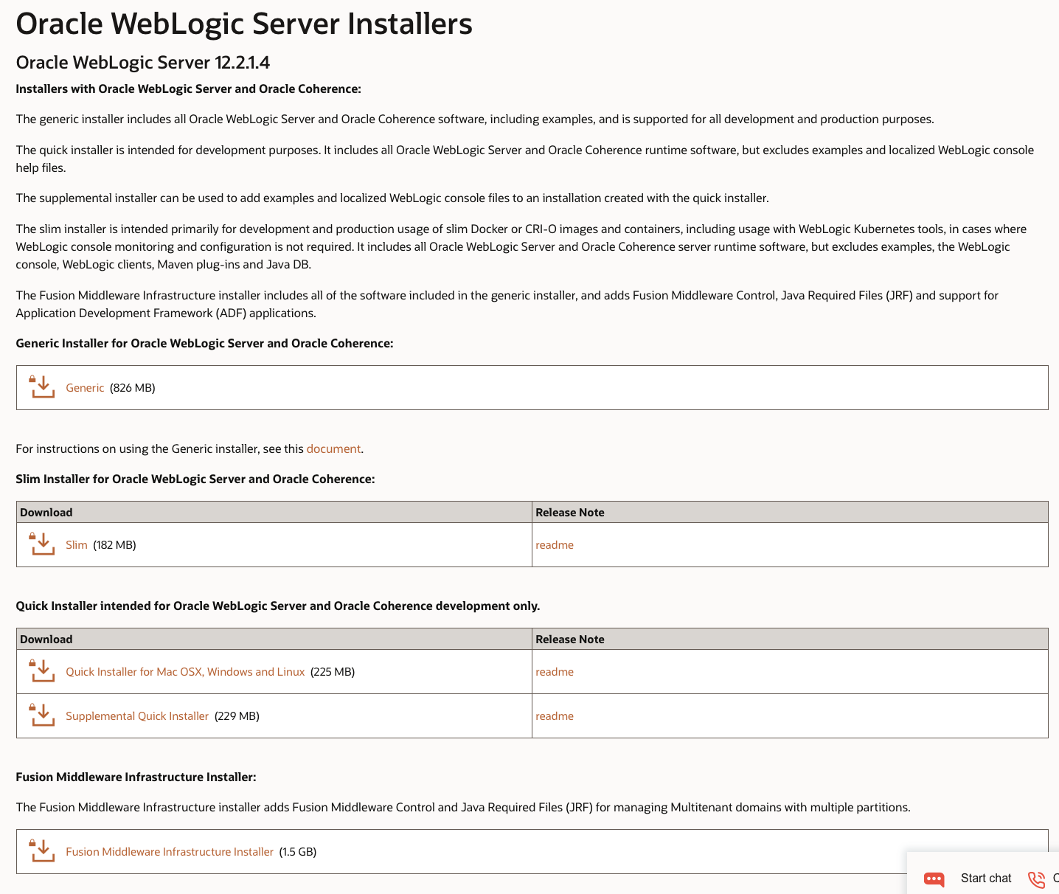
Task: Open the instructions document link
Action: tap(333, 448)
